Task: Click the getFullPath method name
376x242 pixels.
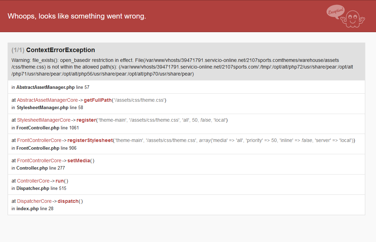Action: pyautogui.click(x=97, y=100)
